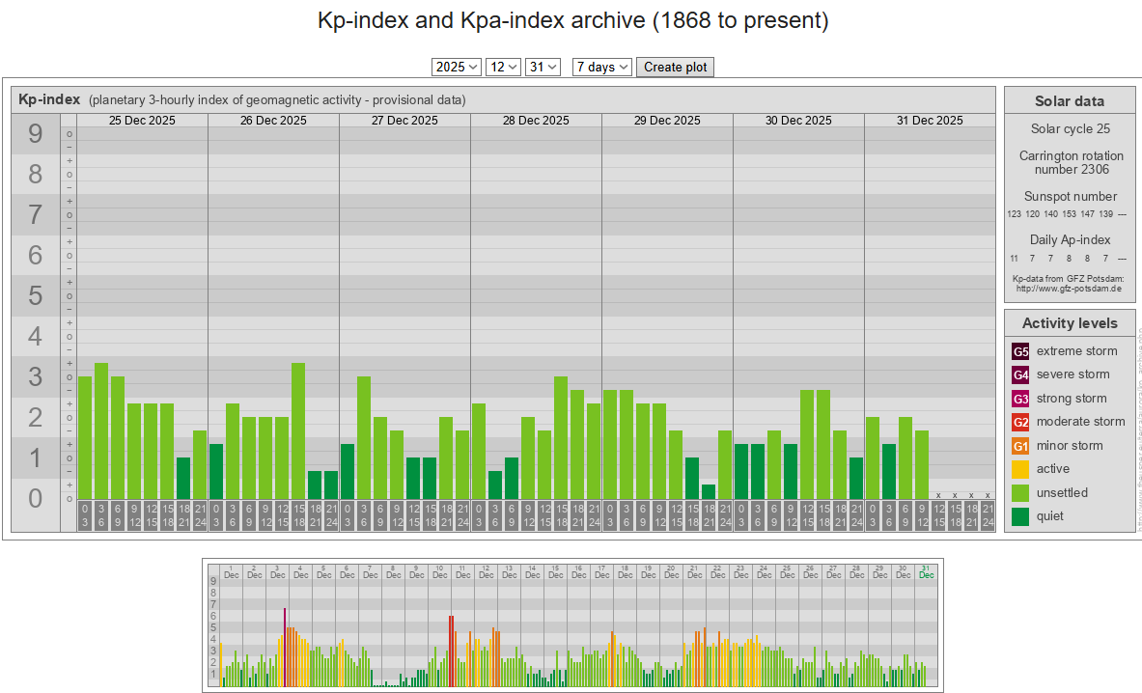
Task: Click the 31 Dec 2025 date header
Action: tap(930, 121)
